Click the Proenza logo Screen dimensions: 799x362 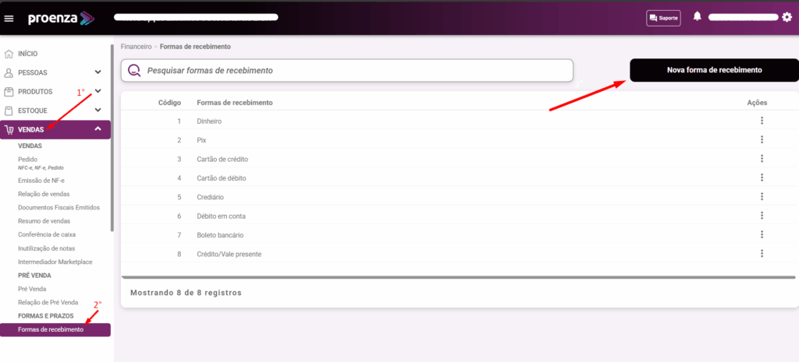click(x=61, y=18)
